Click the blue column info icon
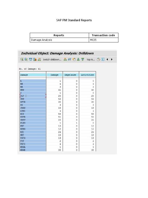 103,59
